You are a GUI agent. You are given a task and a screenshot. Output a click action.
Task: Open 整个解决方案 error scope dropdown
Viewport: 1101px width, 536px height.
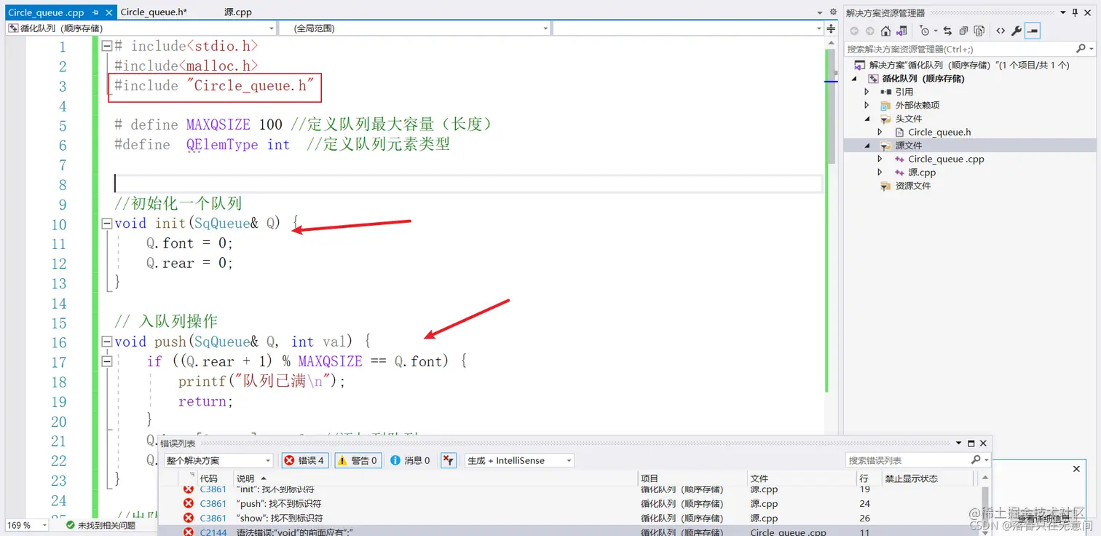pos(218,460)
